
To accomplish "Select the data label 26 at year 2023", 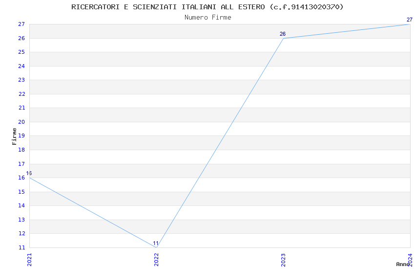I will [x=283, y=34].
